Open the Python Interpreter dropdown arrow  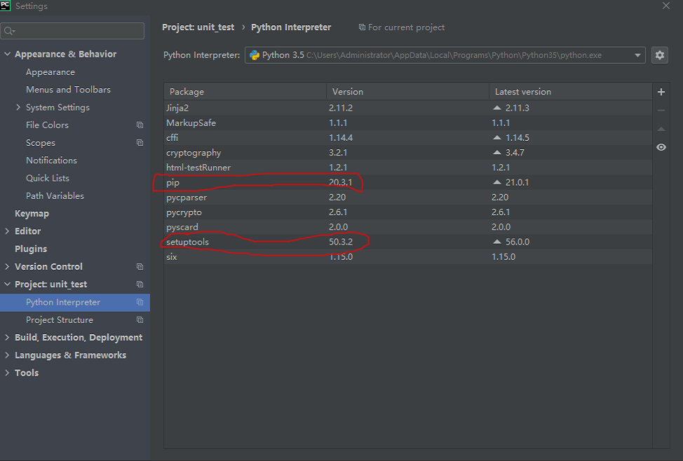click(637, 55)
